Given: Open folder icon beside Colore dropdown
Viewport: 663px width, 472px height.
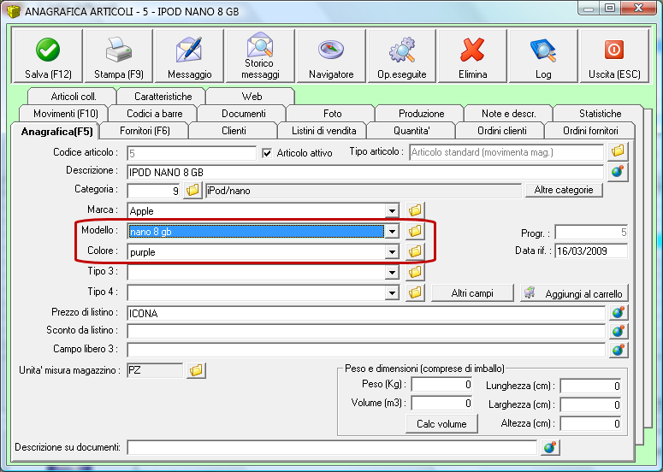Looking at the screenshot, I should click(415, 251).
